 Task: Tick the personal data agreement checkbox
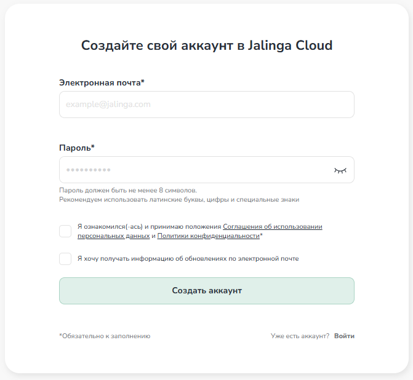[65, 231]
